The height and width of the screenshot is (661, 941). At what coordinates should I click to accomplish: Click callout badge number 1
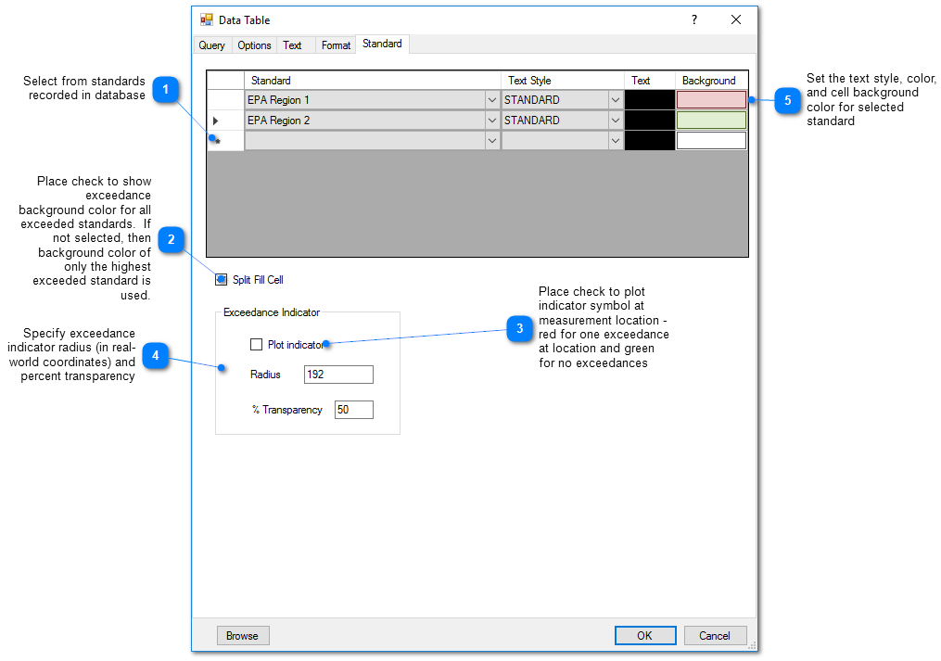[x=165, y=90]
